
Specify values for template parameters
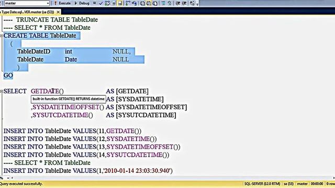(x=192, y=3)
